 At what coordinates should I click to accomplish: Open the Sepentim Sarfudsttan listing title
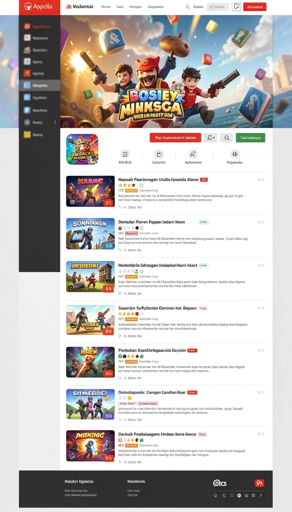pos(158,308)
